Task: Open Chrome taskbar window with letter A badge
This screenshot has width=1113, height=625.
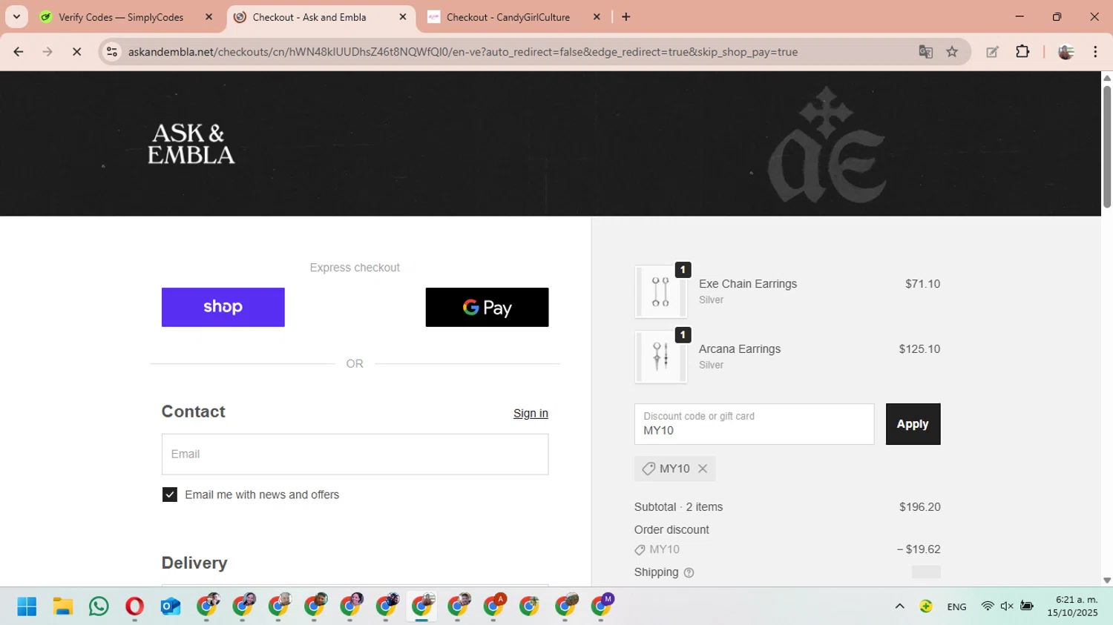Action: click(494, 606)
